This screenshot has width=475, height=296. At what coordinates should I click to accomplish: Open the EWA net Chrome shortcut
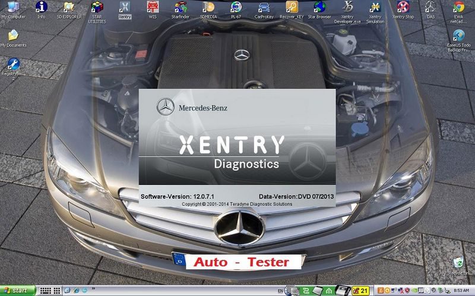coord(458,12)
